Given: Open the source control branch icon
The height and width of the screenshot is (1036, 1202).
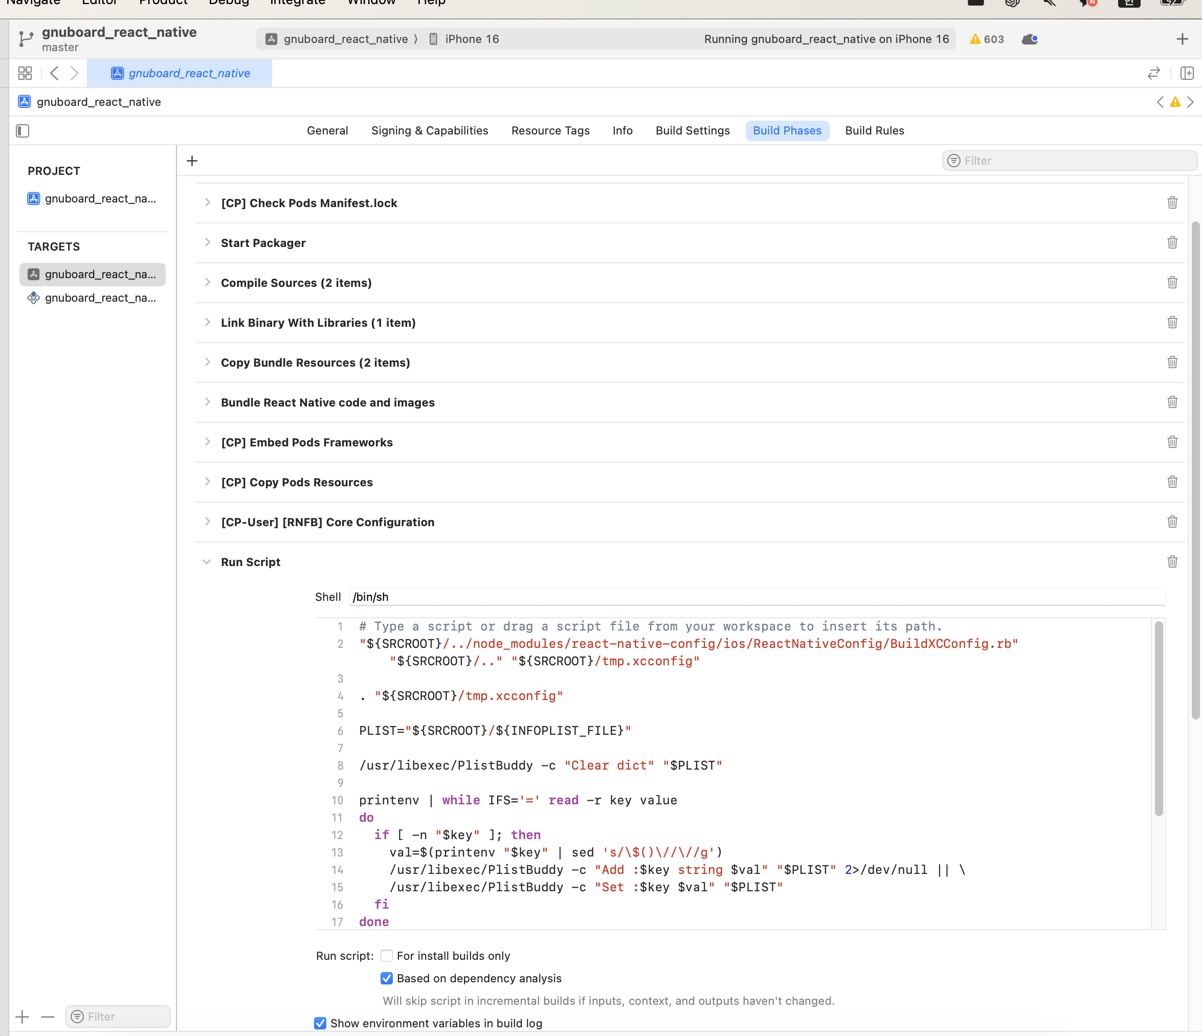Looking at the screenshot, I should tap(26, 39).
